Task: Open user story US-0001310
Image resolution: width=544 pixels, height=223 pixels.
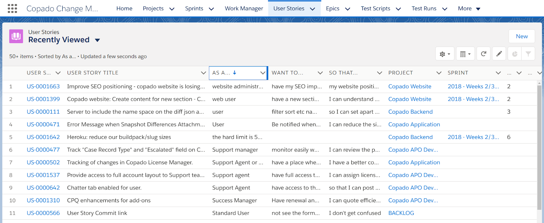Action: click(43, 201)
